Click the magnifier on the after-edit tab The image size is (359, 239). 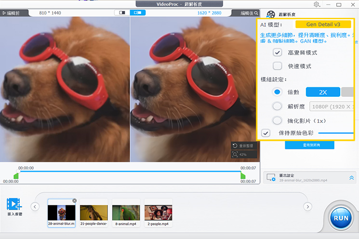coord(256,13)
